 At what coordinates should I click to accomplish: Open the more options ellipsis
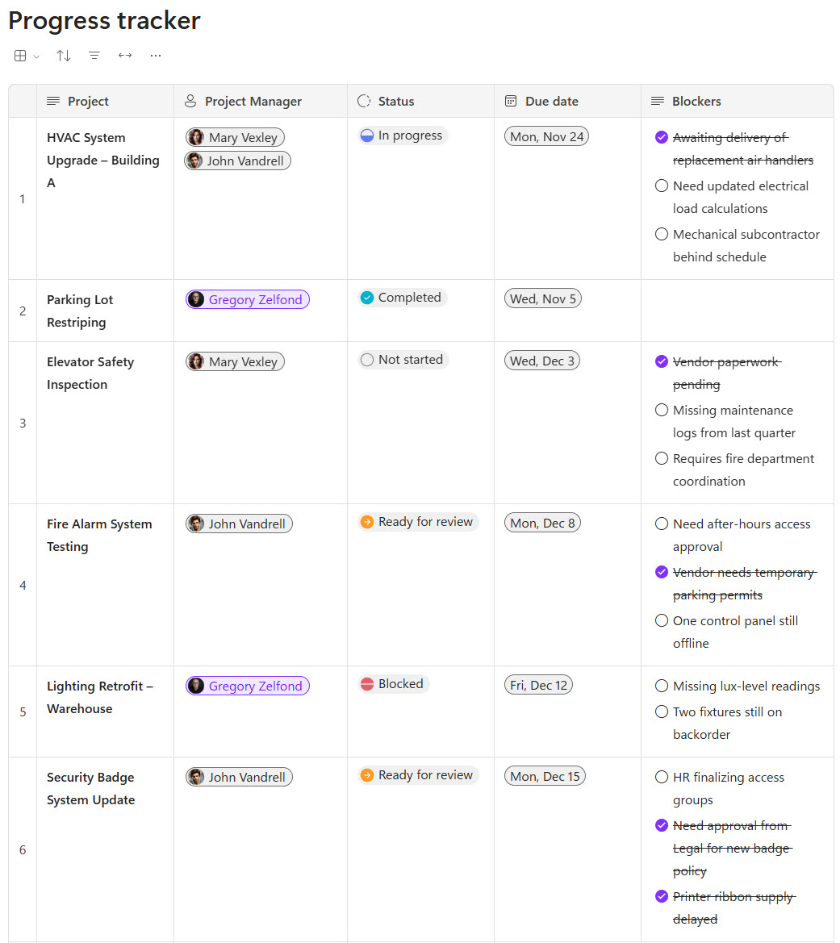[156, 56]
